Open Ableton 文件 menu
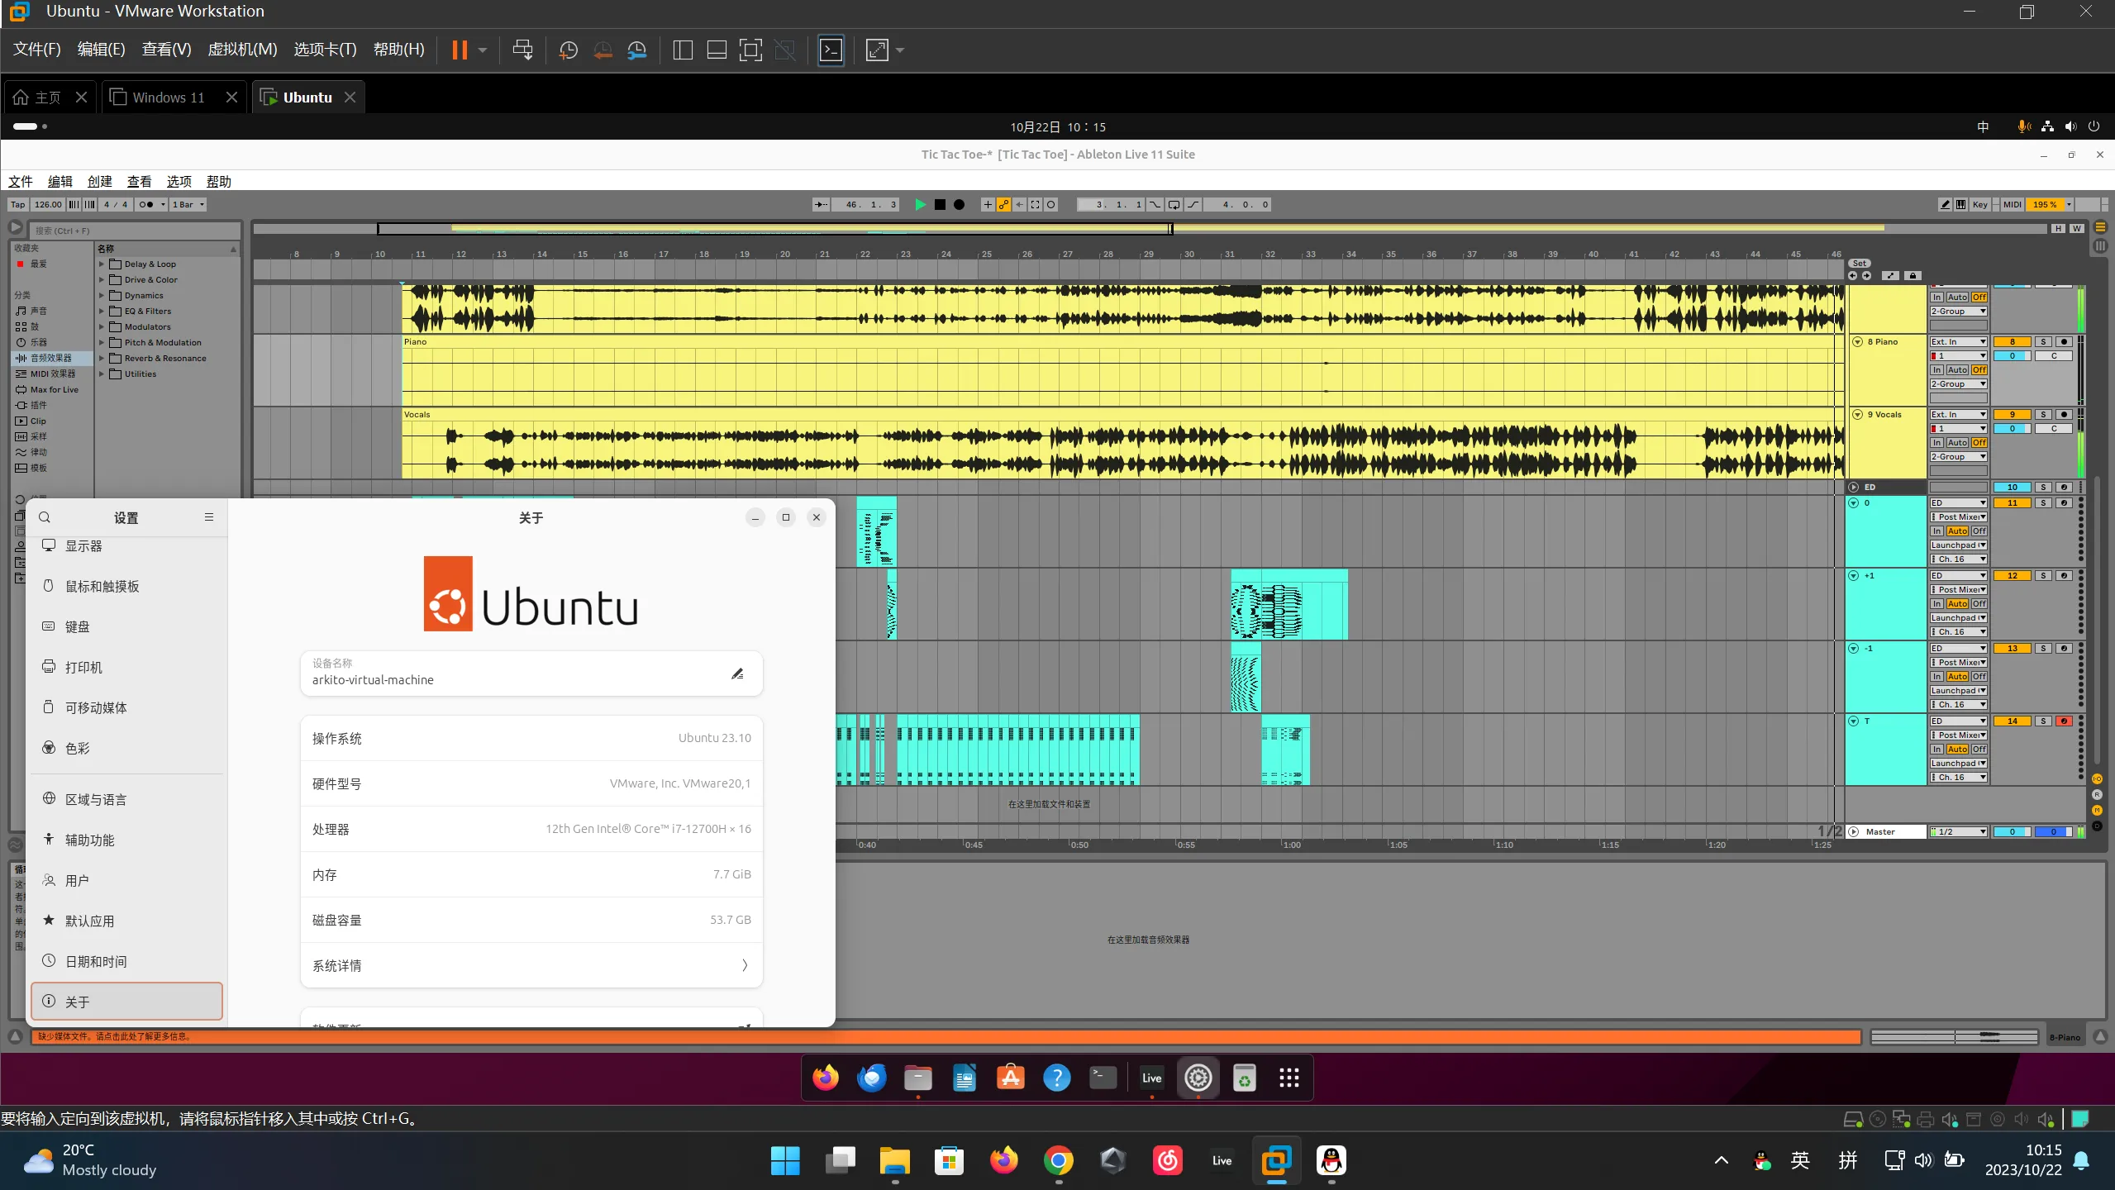Screen dimensions: 2115x1190 (x=21, y=182)
